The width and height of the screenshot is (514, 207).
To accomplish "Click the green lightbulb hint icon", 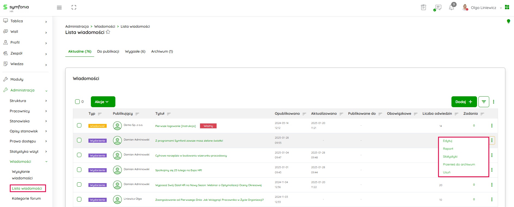I will click(508, 21).
